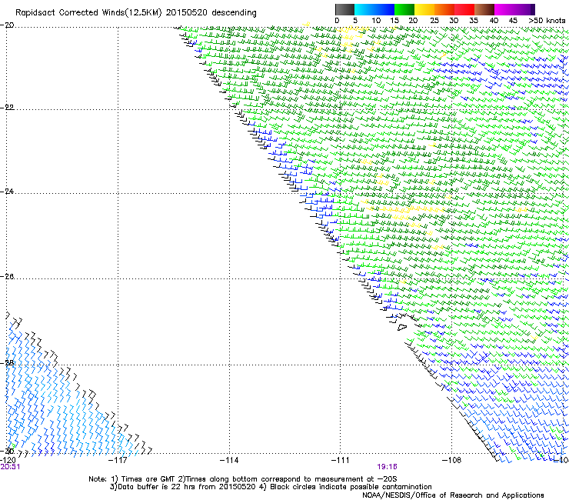Click the 'Data buffer is 22 hrs' note
This screenshot has height=500, width=569.
271,487
